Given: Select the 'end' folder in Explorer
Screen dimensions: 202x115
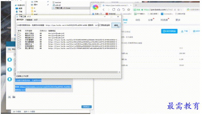Looking at the screenshot, I should point(34,14).
